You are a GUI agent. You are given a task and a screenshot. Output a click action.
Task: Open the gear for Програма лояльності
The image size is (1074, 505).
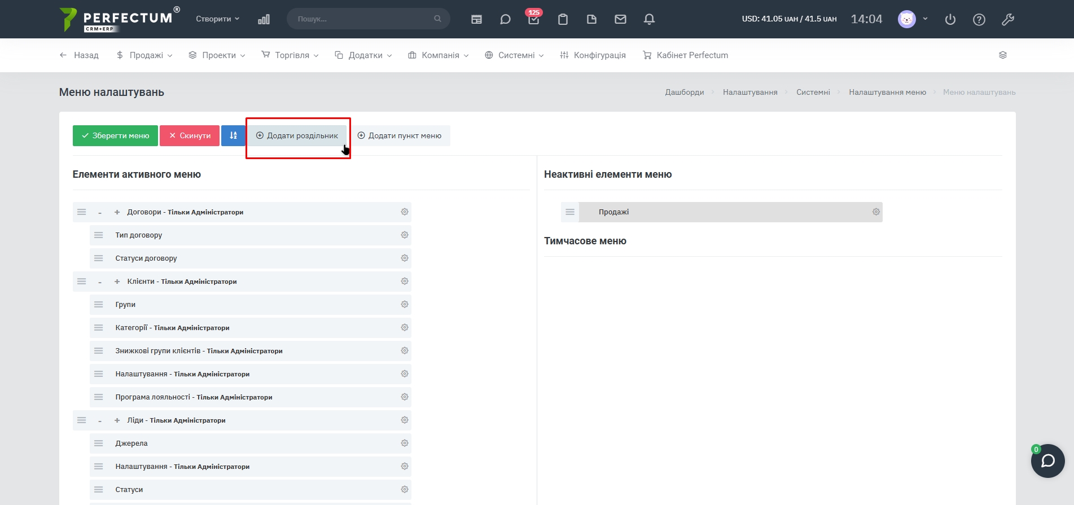coord(405,397)
